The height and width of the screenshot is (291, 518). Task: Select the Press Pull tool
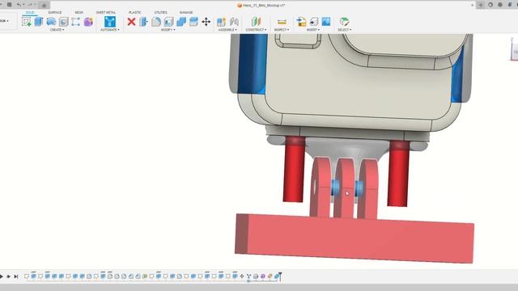click(x=143, y=22)
